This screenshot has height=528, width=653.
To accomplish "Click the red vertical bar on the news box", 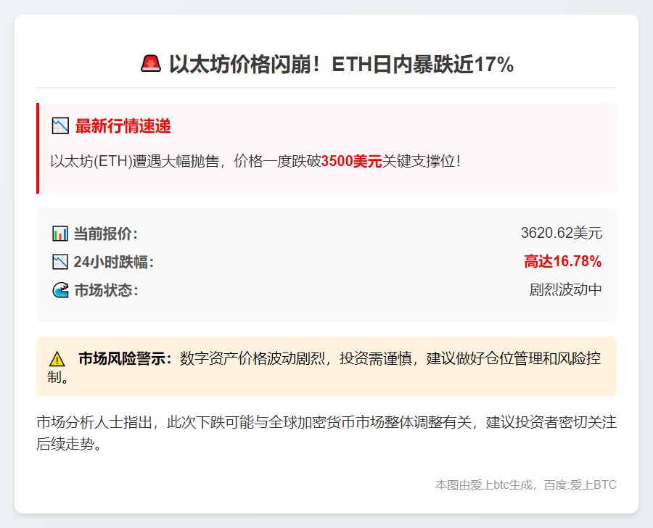I will [38, 148].
